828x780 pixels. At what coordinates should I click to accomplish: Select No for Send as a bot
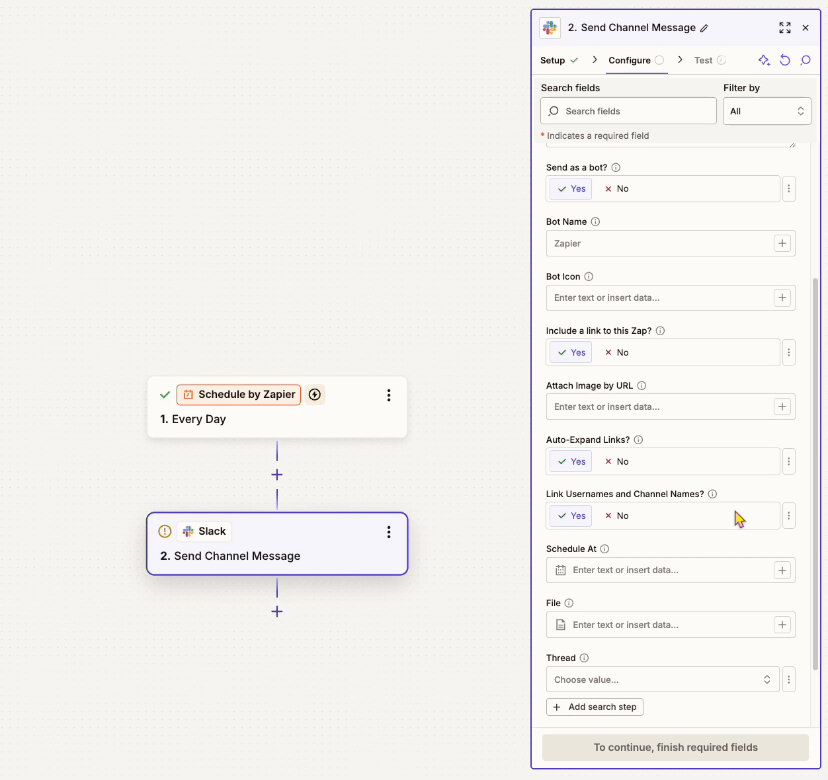coord(616,189)
